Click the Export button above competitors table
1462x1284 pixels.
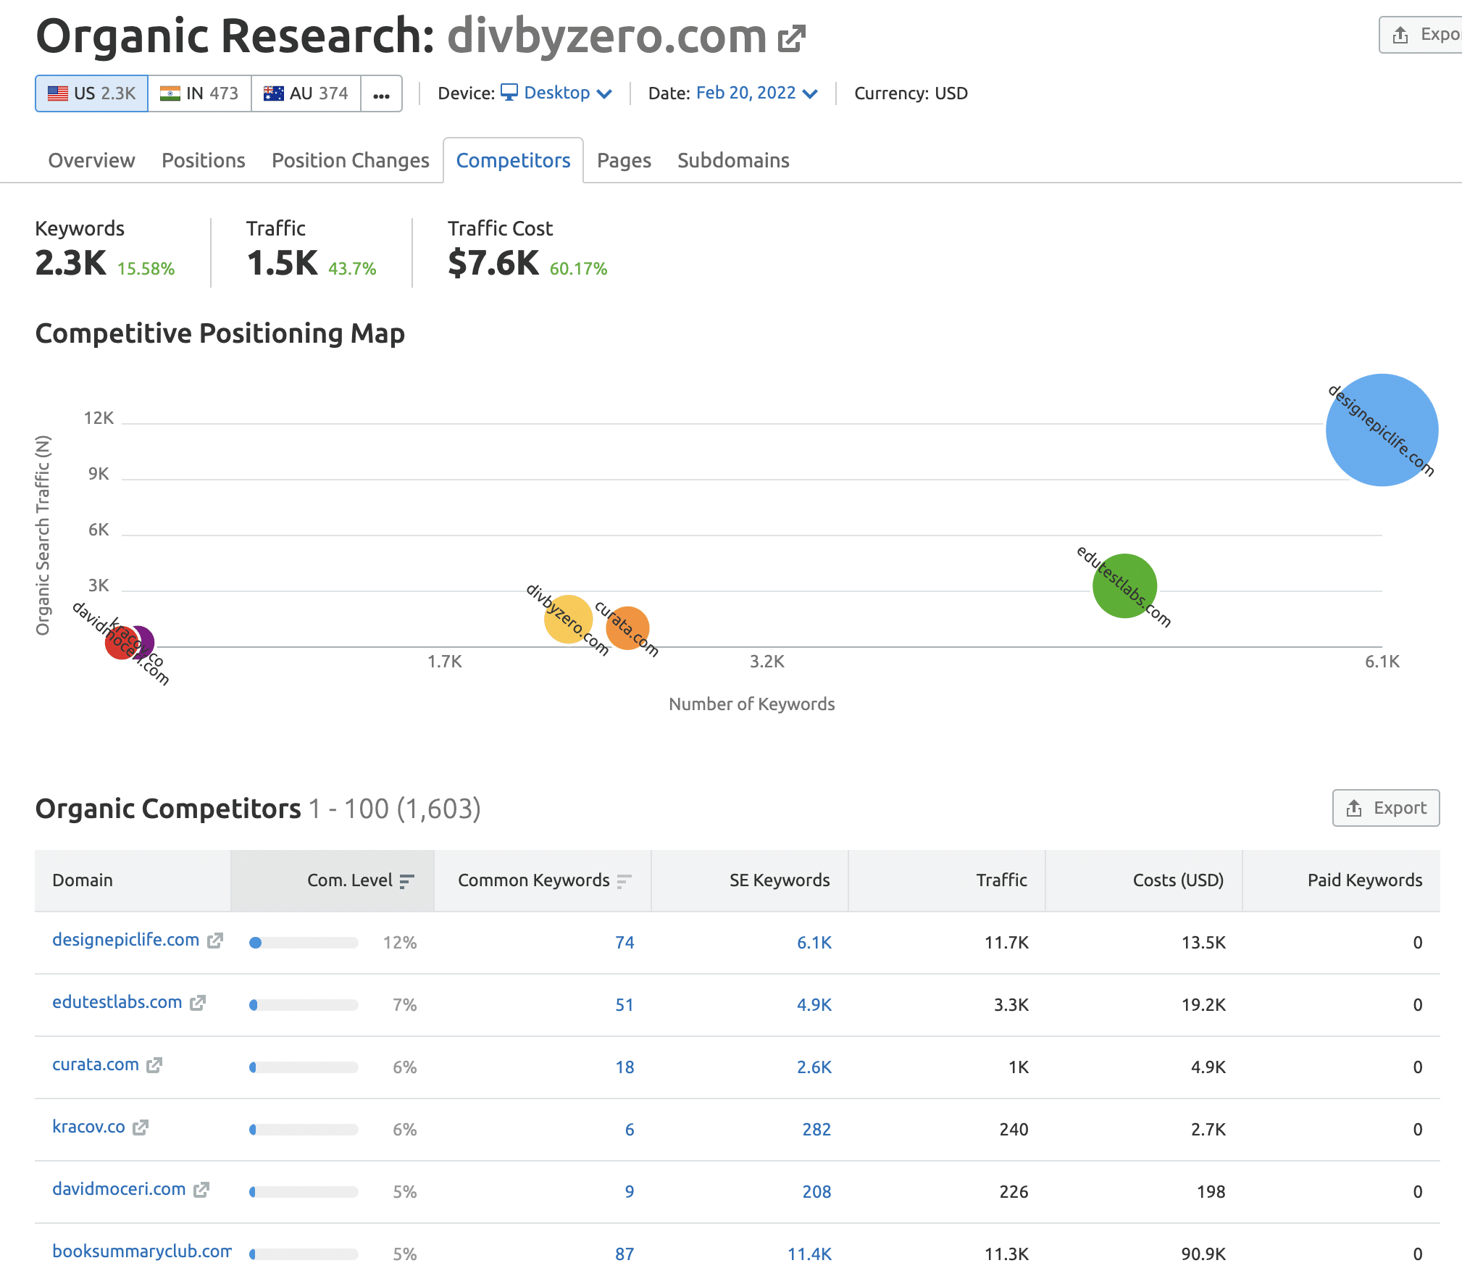1386,808
